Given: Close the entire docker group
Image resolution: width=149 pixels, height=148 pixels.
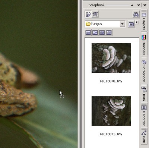Looking at the screenshot, I should [145, 5].
